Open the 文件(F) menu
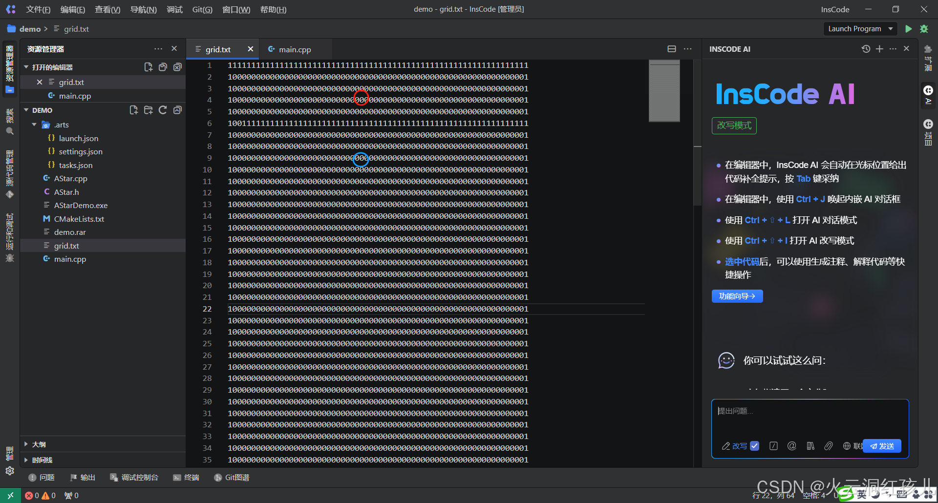This screenshot has width=938, height=503. (x=38, y=9)
